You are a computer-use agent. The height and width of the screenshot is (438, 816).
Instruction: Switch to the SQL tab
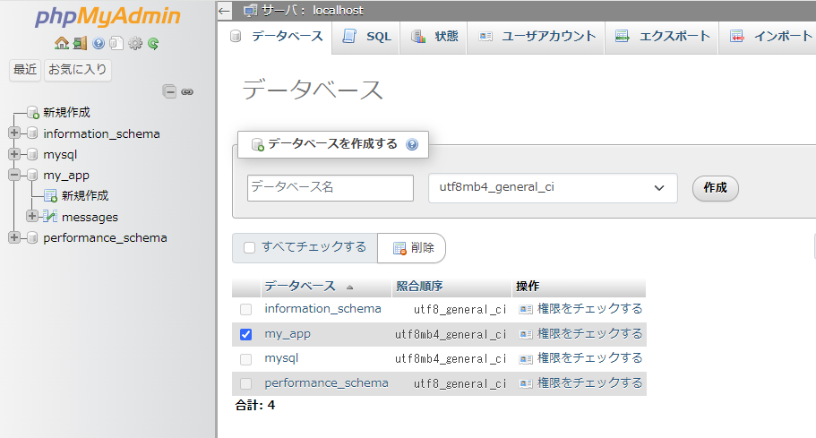tap(367, 37)
